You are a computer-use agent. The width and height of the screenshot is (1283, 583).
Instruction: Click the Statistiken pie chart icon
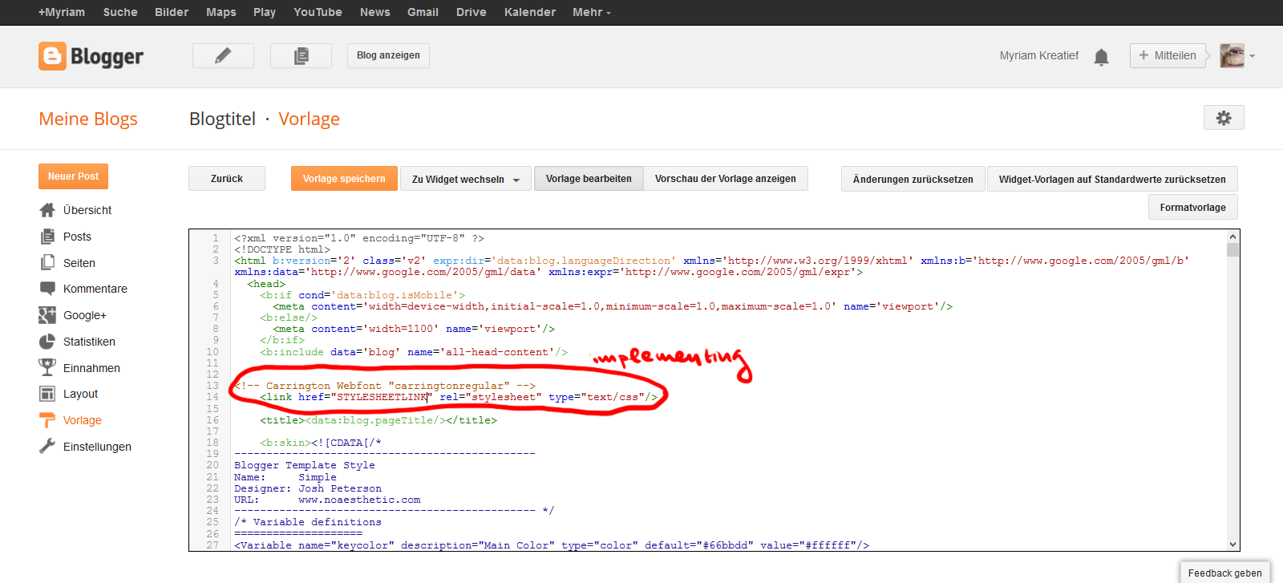(47, 342)
